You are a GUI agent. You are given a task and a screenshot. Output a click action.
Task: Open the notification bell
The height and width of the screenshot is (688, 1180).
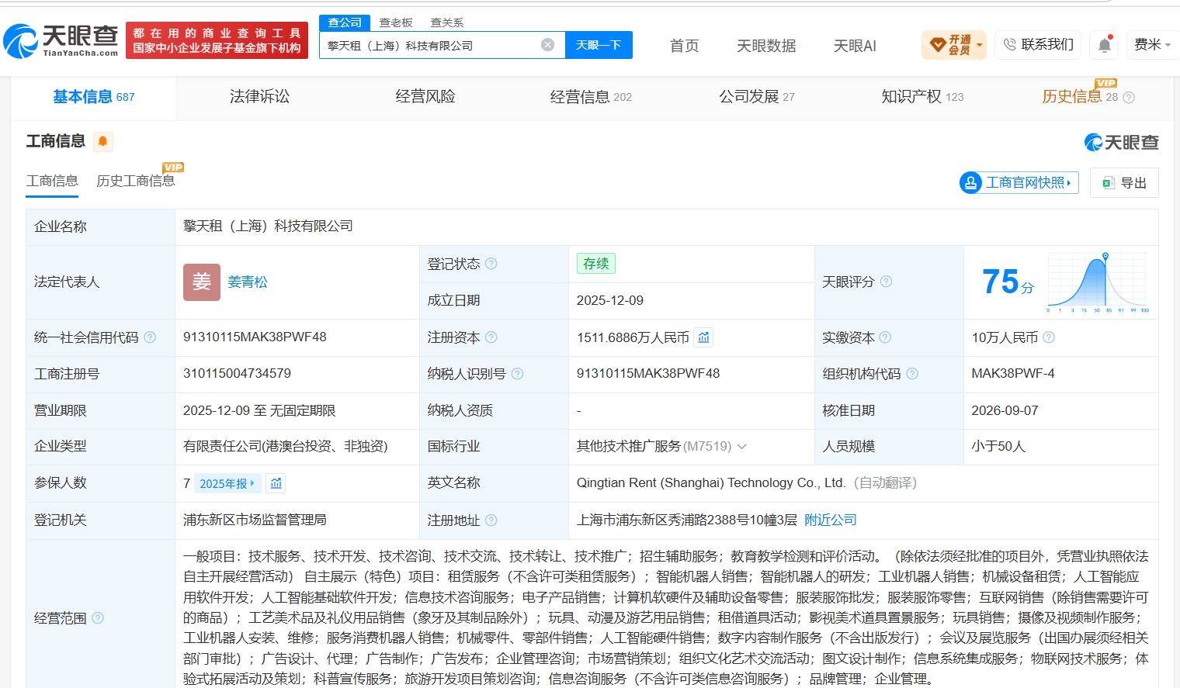1105,45
